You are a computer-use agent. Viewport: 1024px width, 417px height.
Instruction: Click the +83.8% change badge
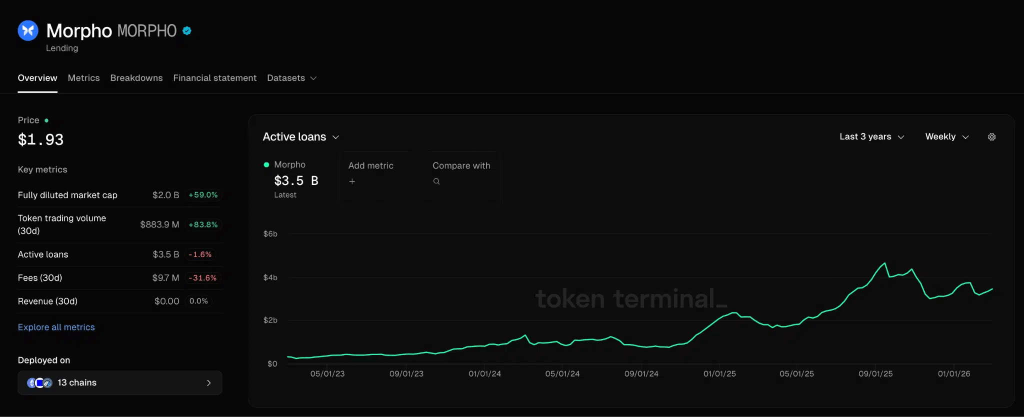pyautogui.click(x=203, y=224)
